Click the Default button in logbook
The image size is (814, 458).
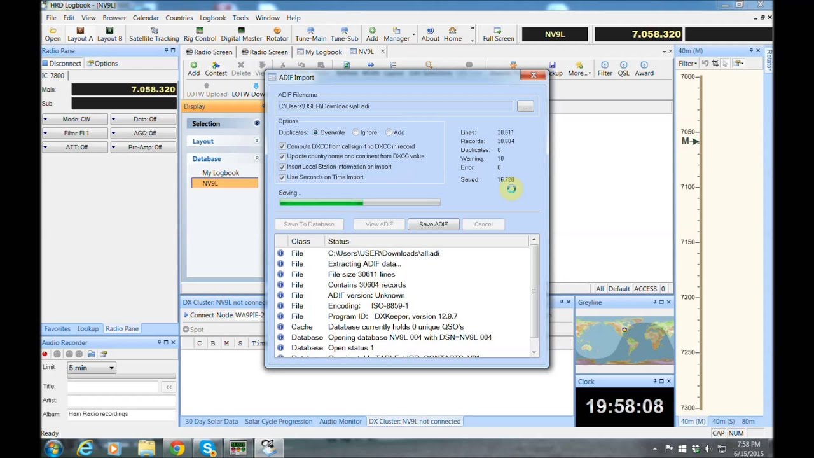tap(619, 289)
